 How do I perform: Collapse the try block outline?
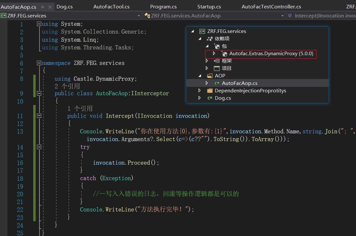point(39,147)
